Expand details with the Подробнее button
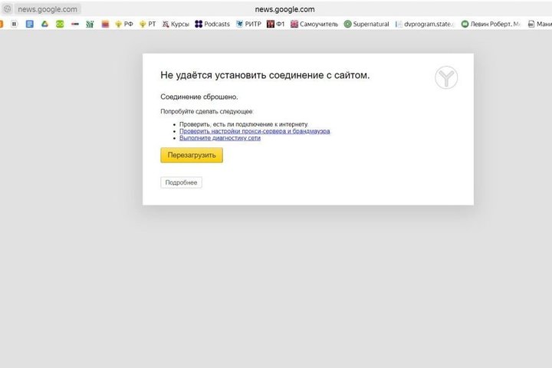This screenshot has width=552, height=368. 181,182
